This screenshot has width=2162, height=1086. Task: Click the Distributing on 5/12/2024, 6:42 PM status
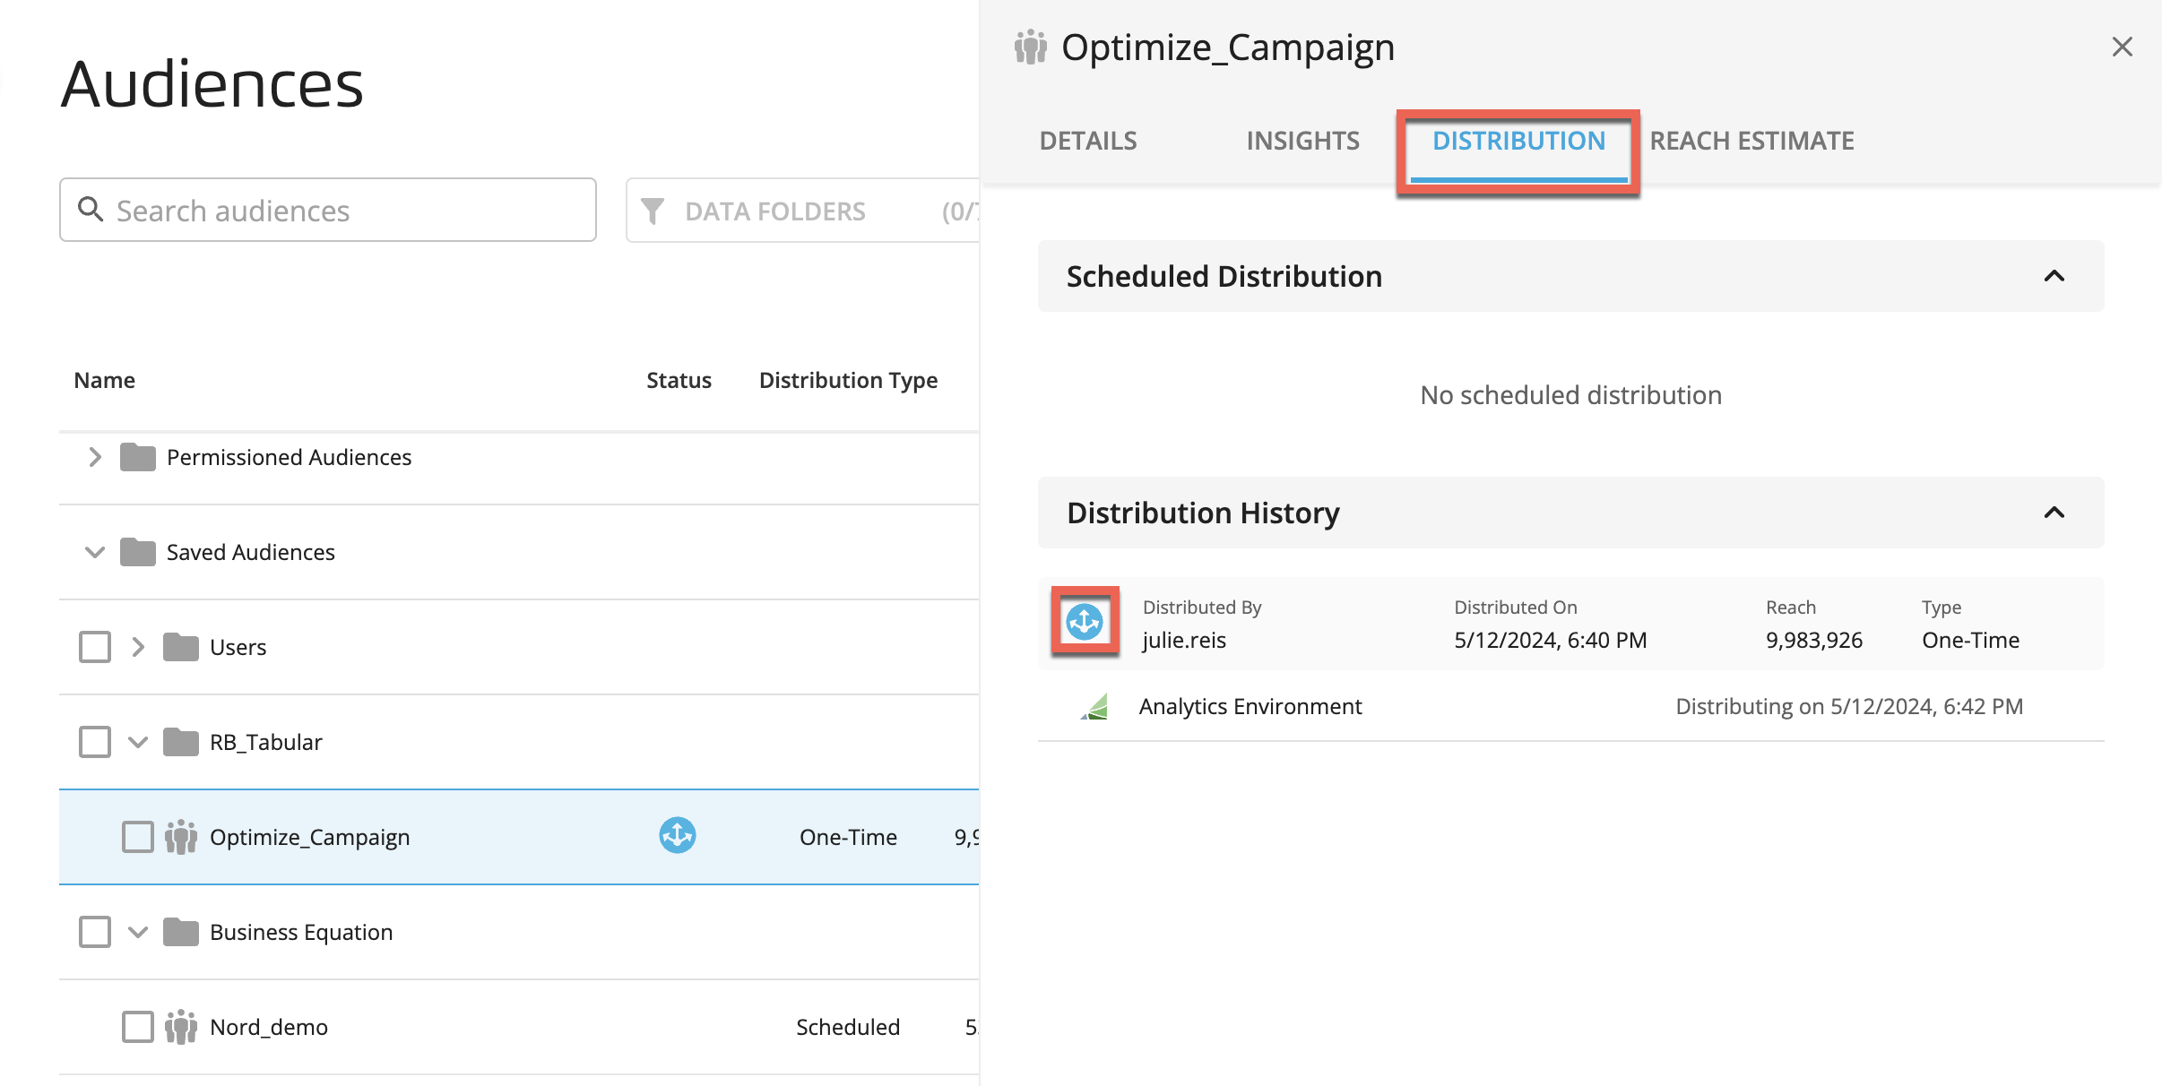tap(1849, 707)
